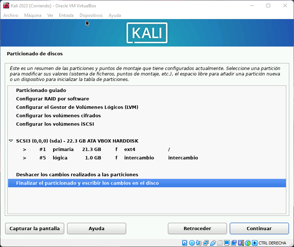The image size is (294, 247).
Task: Select the SCSI3 22.3 GB VBOX HARDDISK entry
Action: tap(147, 141)
